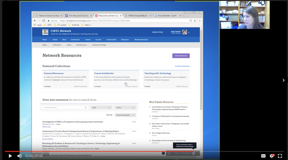Open Site under construction popular resource
The image size is (288, 160).
pos(170,125)
